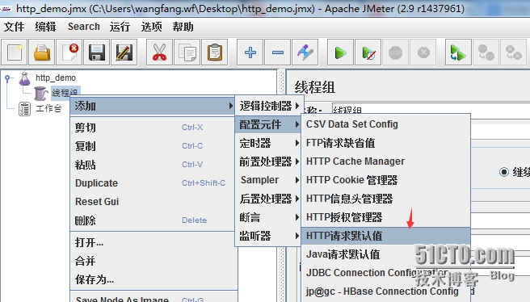Add HTTP Cache Manager element
Viewport: 530px width, 302px height.
pyautogui.click(x=385, y=161)
